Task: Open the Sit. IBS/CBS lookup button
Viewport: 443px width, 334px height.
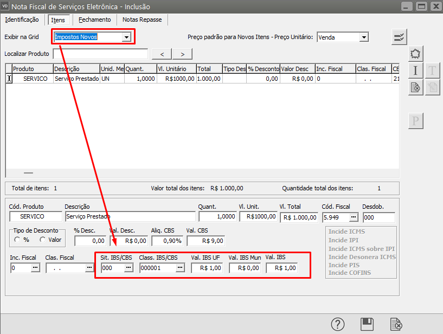Action: (129, 268)
